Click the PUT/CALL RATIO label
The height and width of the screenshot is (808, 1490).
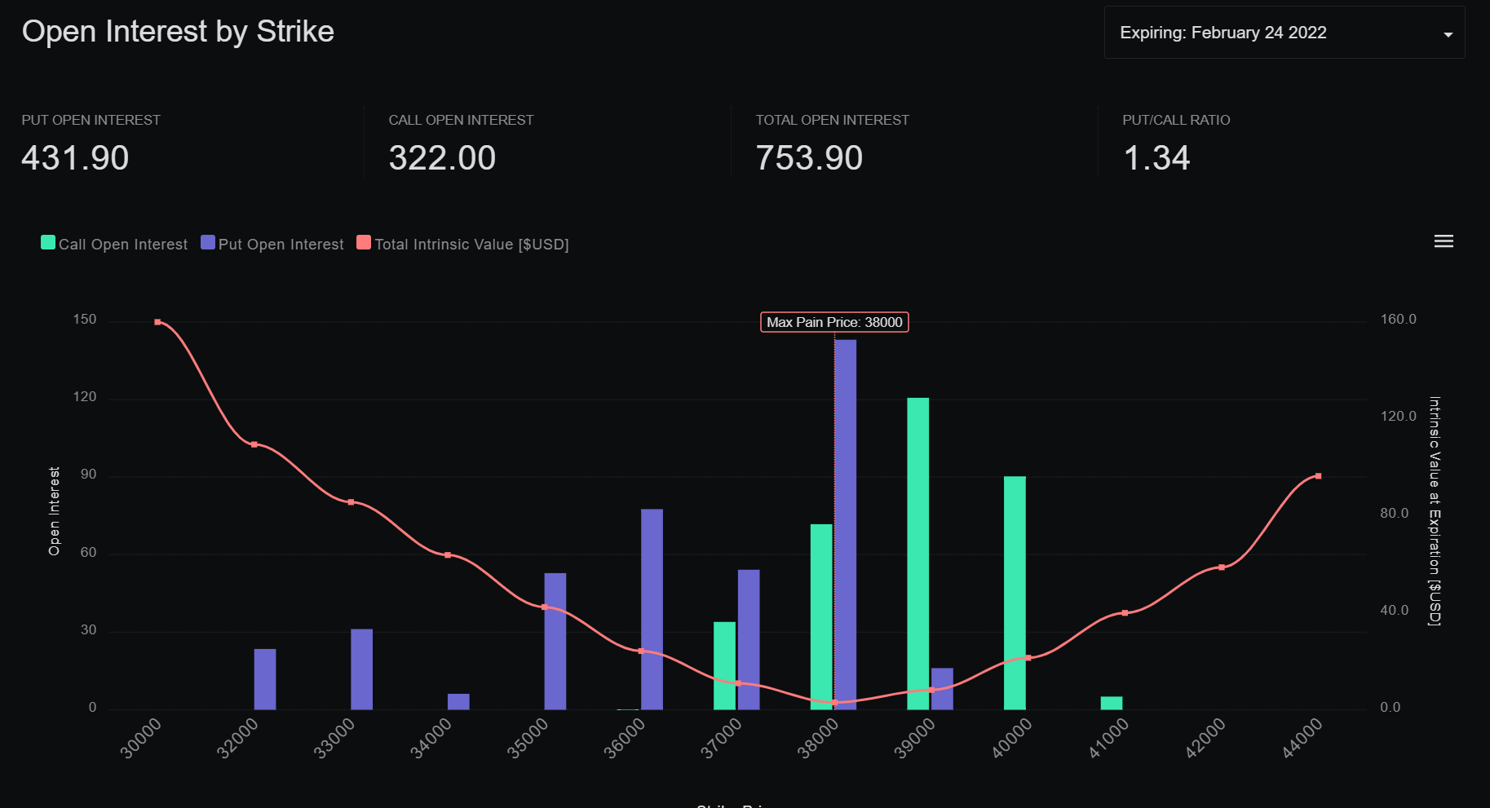(x=1176, y=120)
